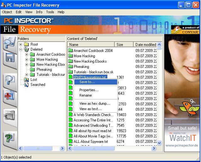Choose View as hex dump... option
The height and width of the screenshot is (162, 201).
(96, 103)
